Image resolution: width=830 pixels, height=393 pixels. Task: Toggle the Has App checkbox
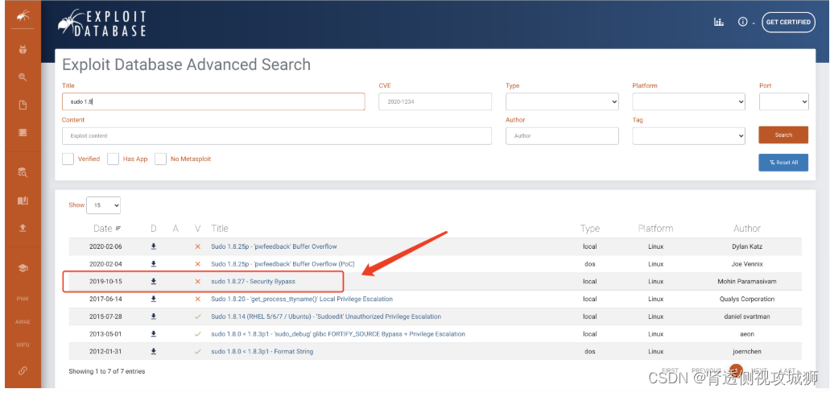(113, 159)
